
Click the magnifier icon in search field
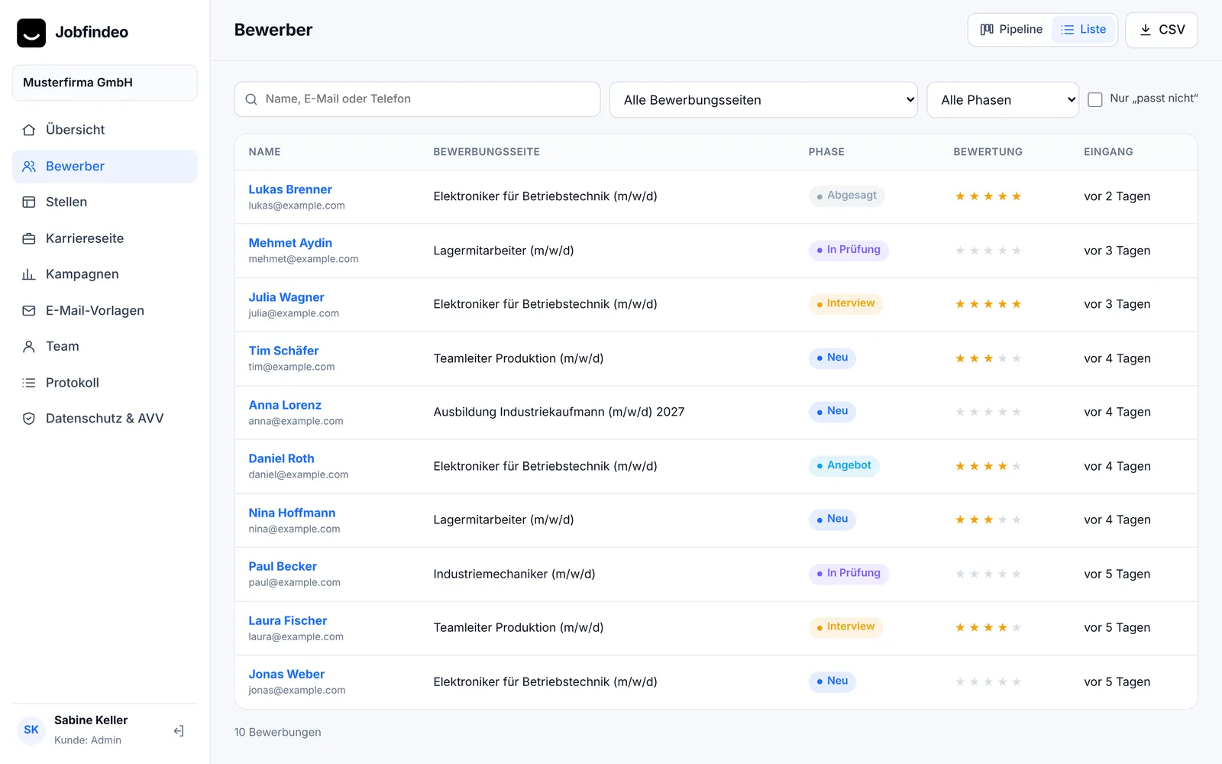(x=251, y=99)
